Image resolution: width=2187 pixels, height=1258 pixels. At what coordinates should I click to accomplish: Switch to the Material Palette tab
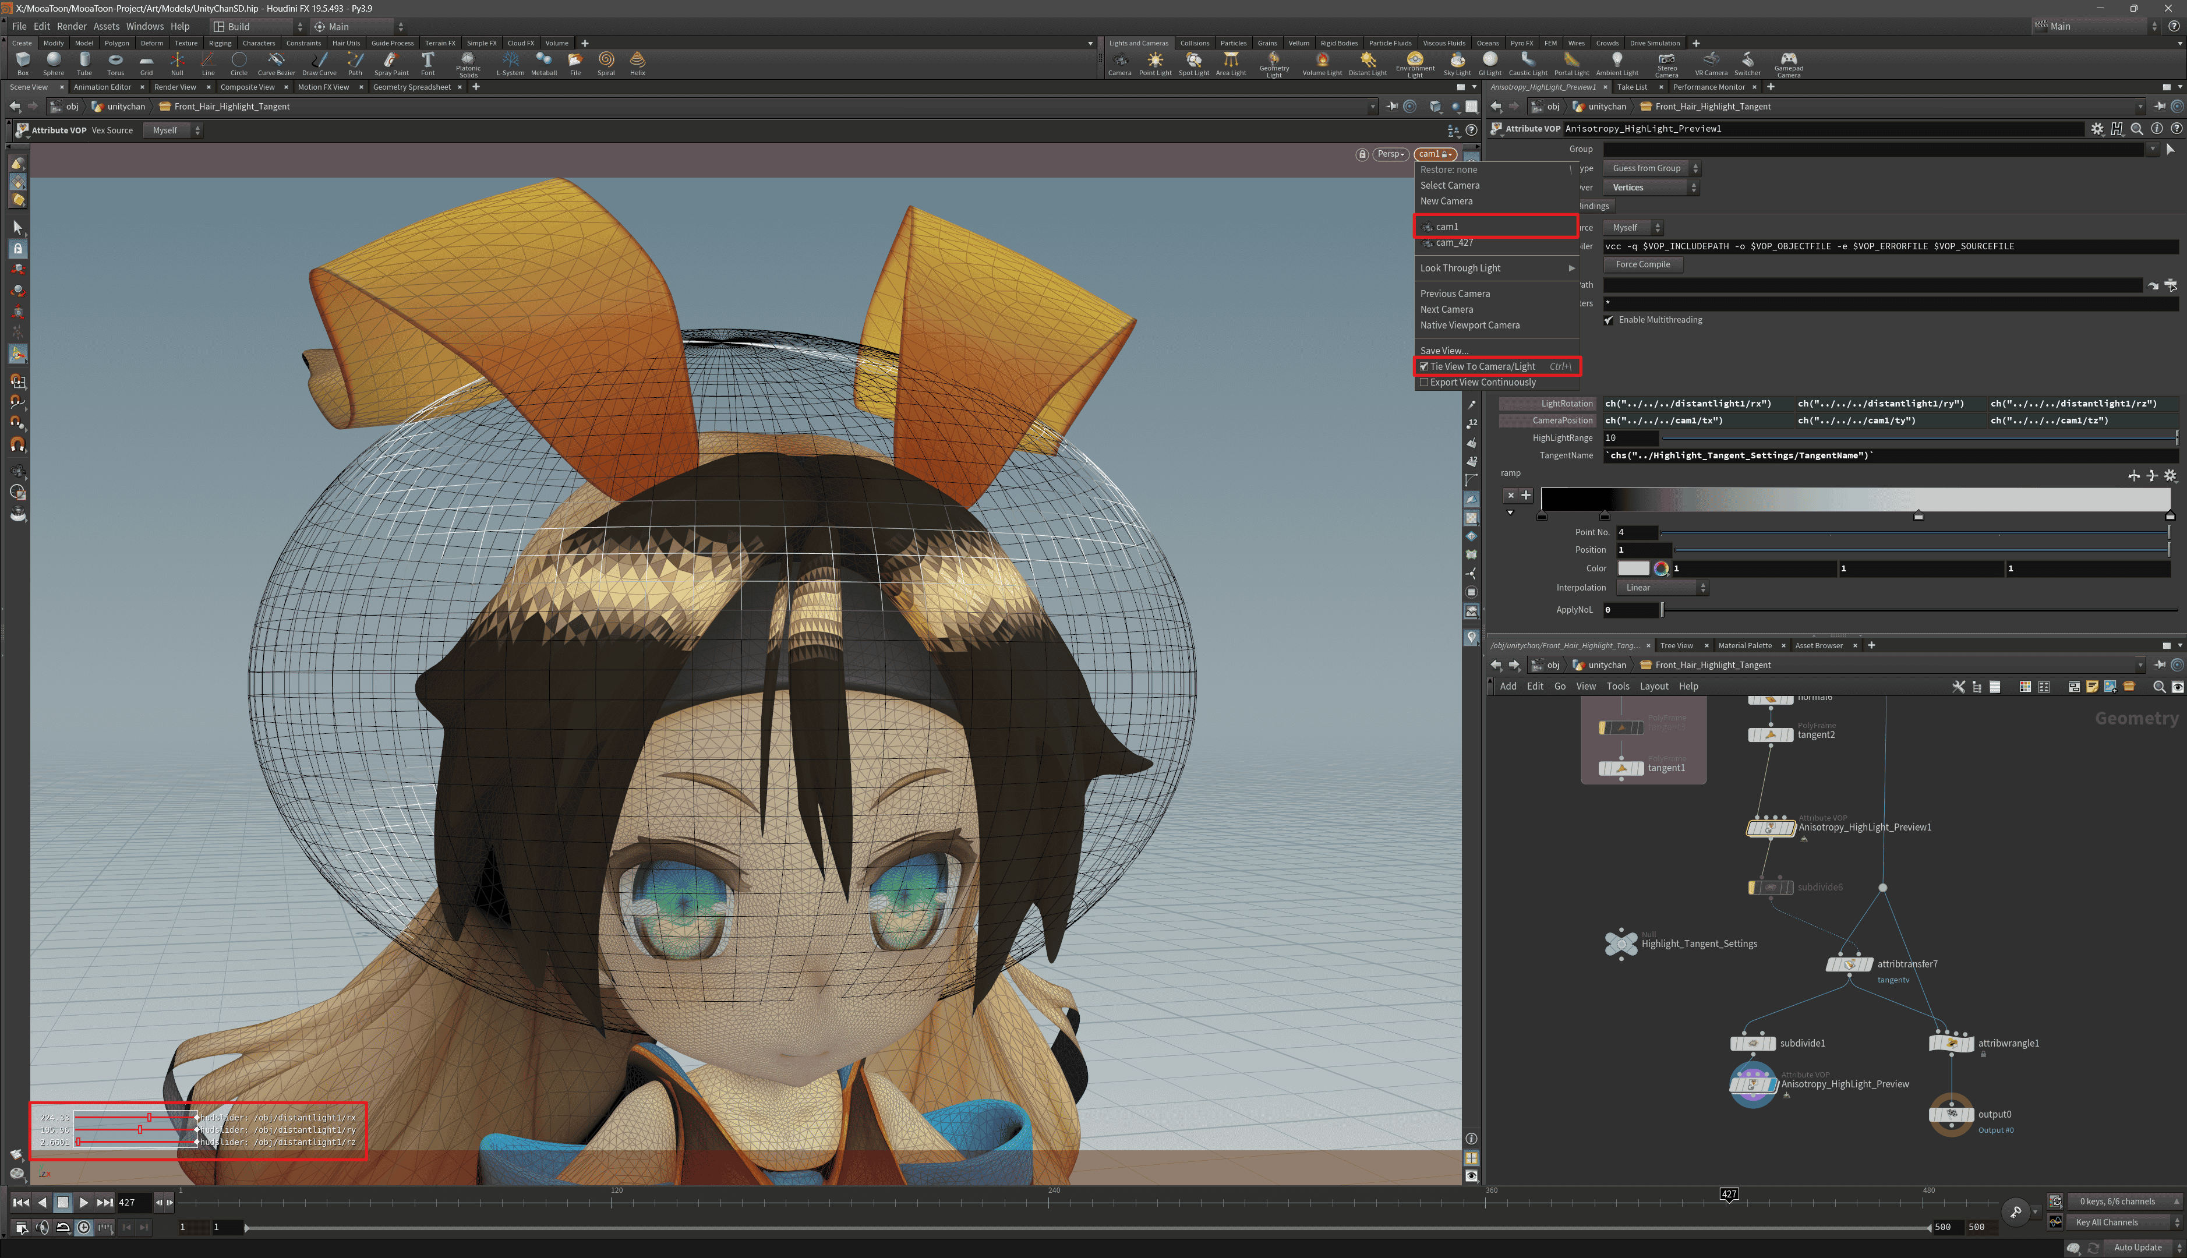[x=1745, y=645]
